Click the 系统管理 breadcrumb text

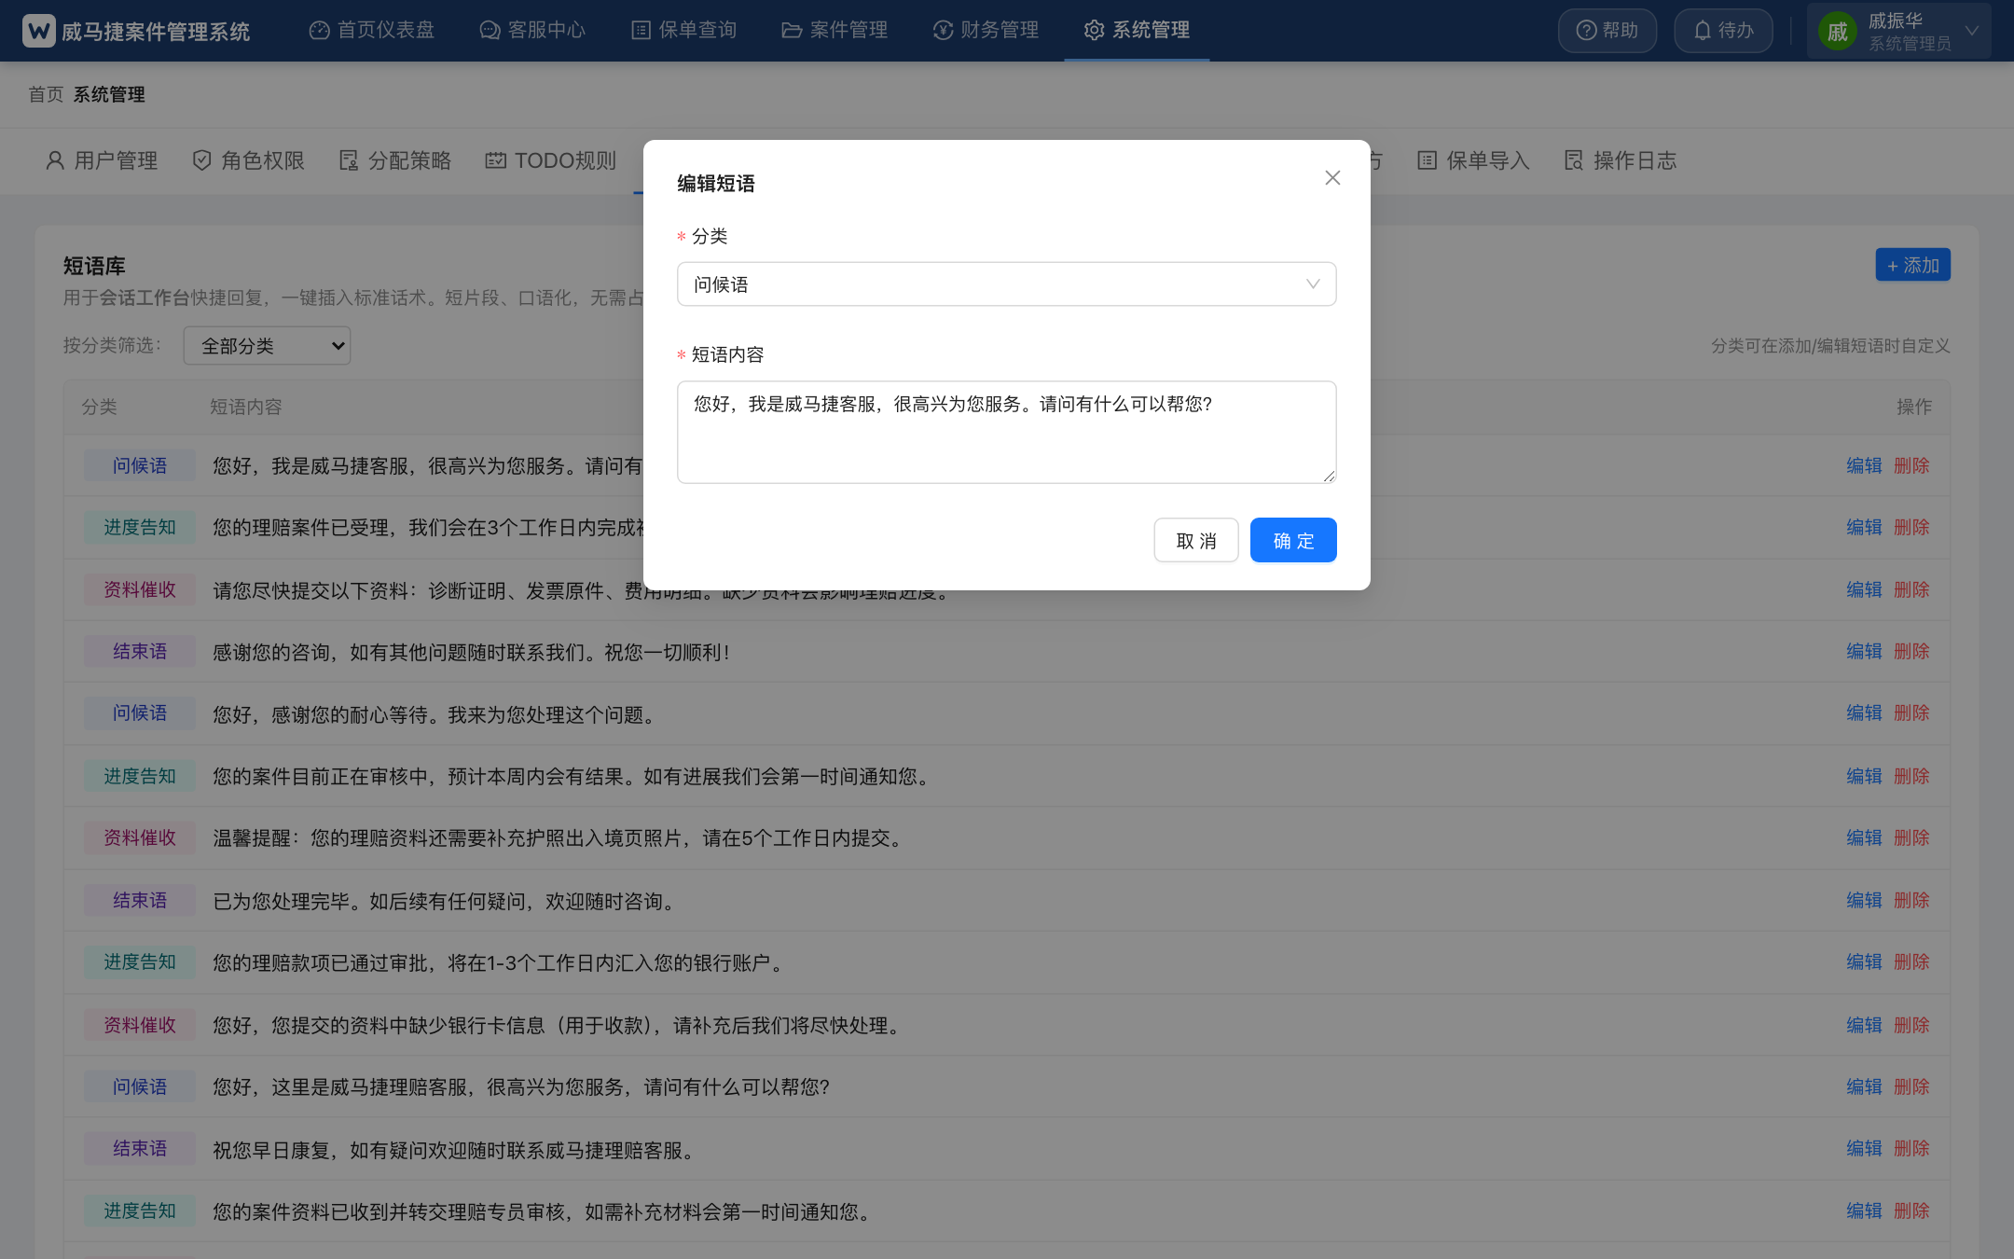coord(109,94)
